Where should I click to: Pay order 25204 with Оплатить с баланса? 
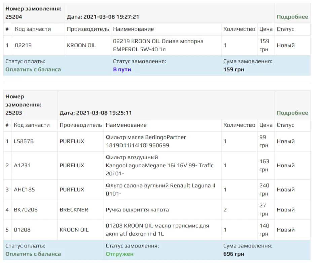[x=33, y=69]
